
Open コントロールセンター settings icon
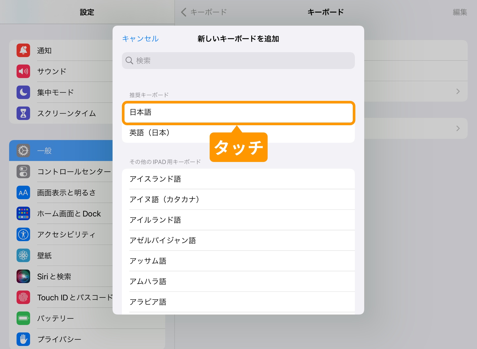[23, 172]
